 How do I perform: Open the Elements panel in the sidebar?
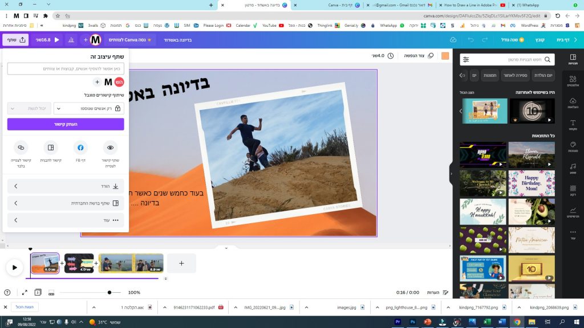click(573, 81)
